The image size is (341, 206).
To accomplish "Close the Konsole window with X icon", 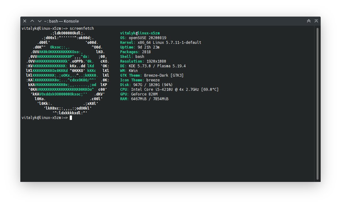I will pos(25,21).
